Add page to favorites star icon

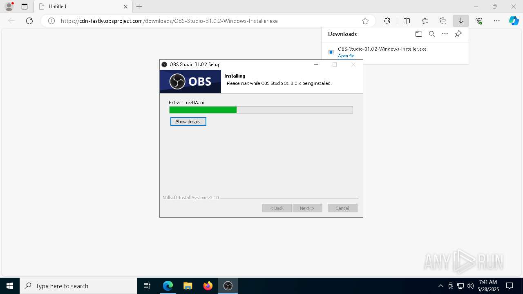coord(365,21)
